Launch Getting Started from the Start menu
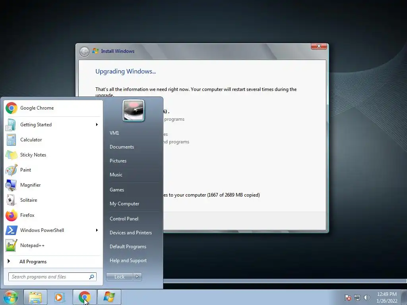 pos(53,124)
